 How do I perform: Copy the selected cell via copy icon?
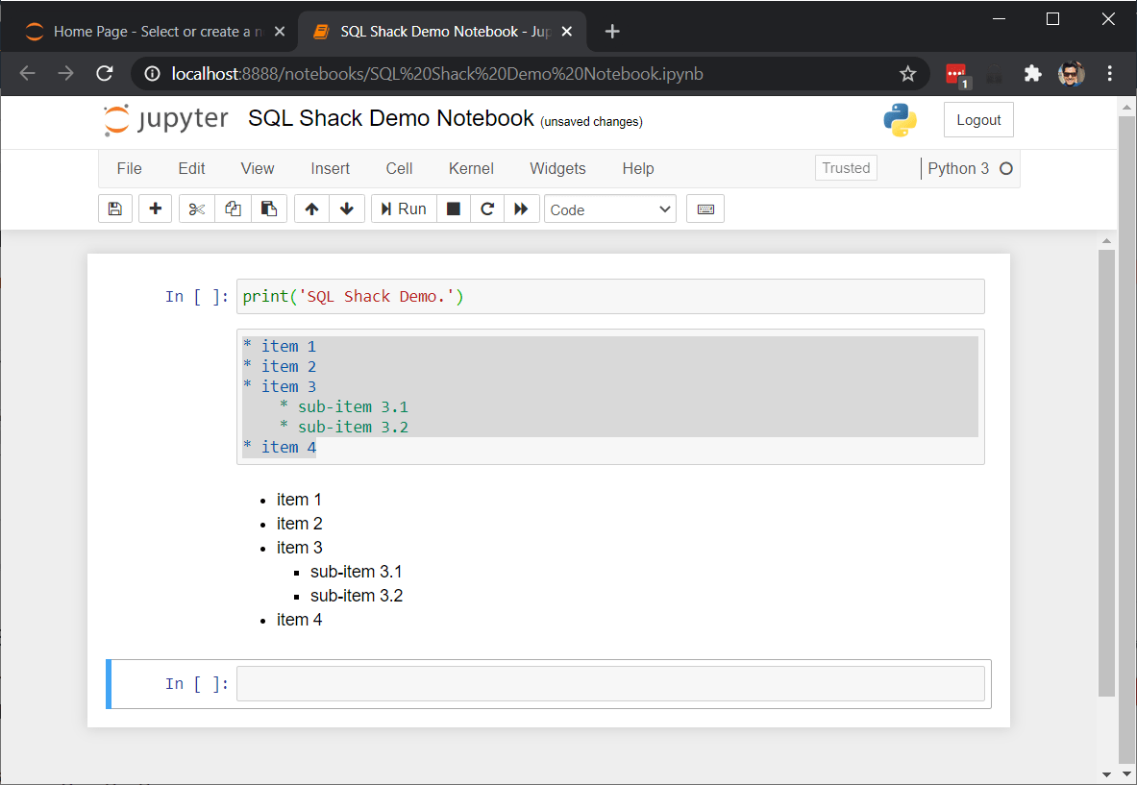pyautogui.click(x=232, y=209)
